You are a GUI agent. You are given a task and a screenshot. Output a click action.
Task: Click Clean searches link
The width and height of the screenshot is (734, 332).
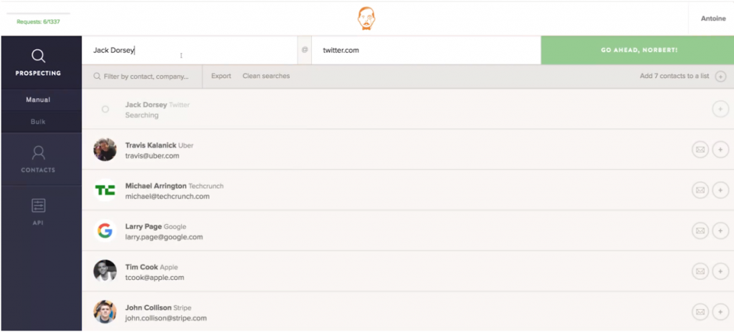pyautogui.click(x=266, y=76)
